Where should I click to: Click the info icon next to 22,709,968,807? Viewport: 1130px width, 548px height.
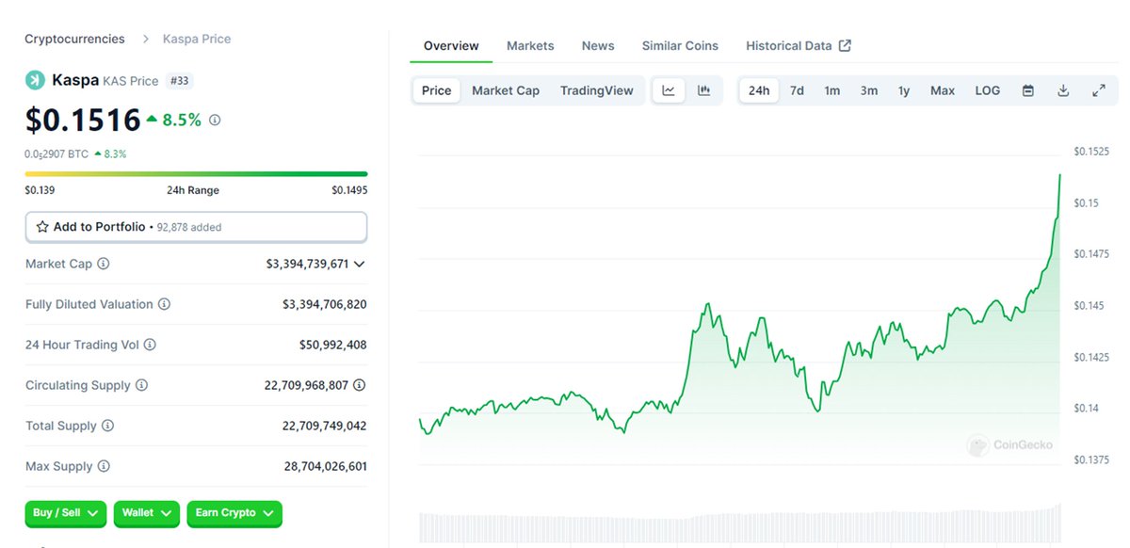tap(359, 385)
